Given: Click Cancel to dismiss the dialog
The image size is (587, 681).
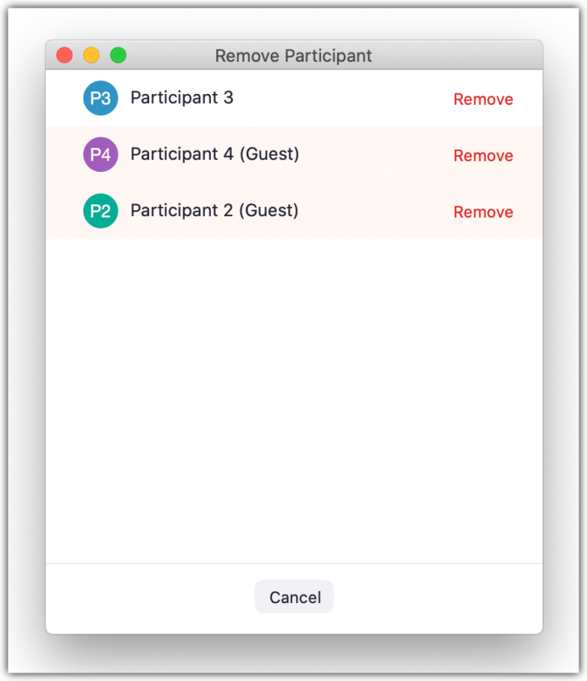Looking at the screenshot, I should [x=293, y=597].
